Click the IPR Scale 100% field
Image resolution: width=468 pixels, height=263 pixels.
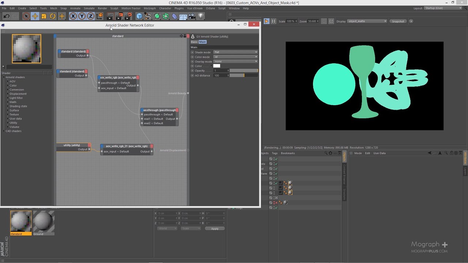coord(291,21)
